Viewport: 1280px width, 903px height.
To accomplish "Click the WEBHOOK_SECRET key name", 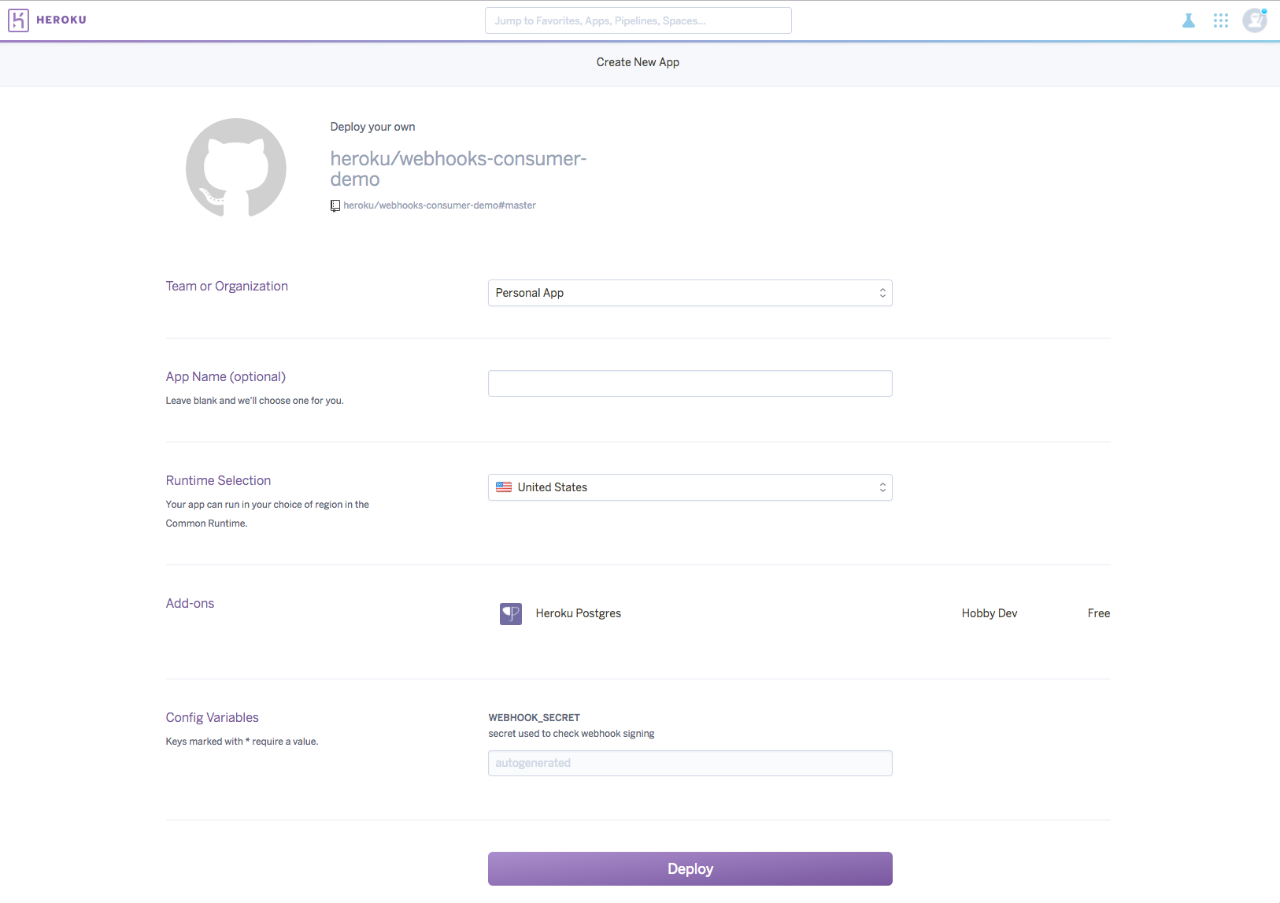I will pyautogui.click(x=534, y=717).
